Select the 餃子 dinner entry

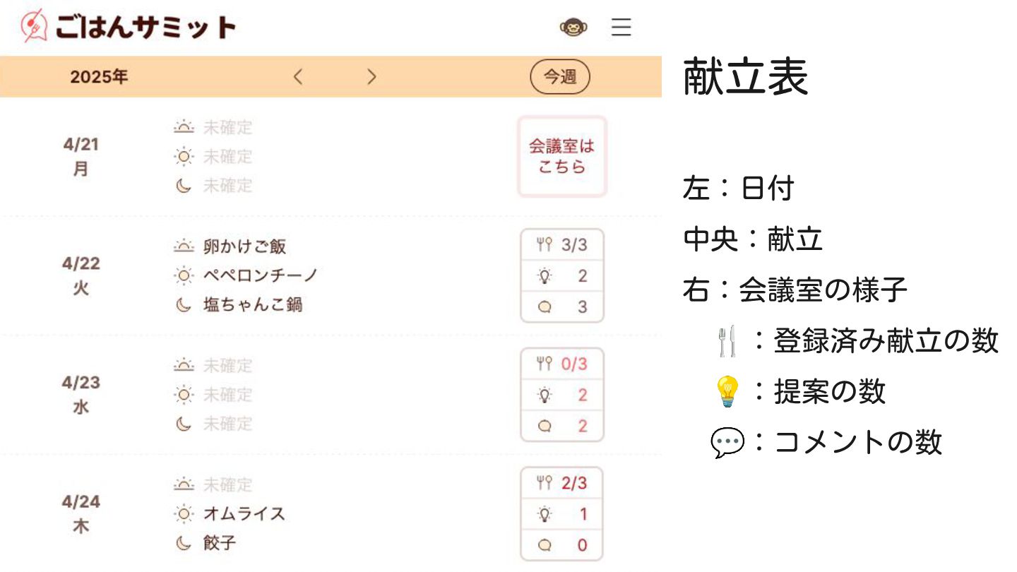coord(219,543)
